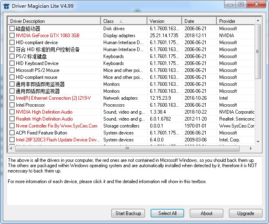Screen dimensions: 269x224
Task: Toggle the NVIDIA High Definition Audio checkbox
Action: coord(12,112)
